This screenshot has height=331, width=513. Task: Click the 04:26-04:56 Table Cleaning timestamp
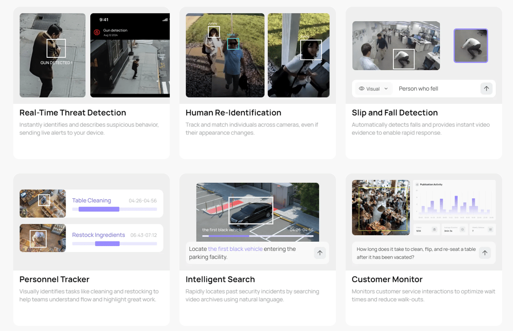click(142, 200)
